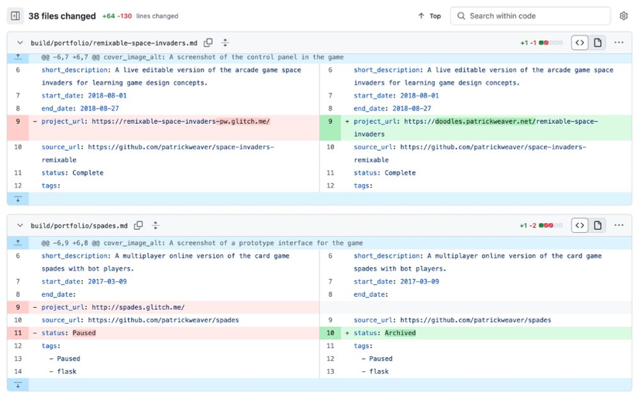
Task: Click left-side start_date: 2017-03-09 in spades.md
Action: pos(84,281)
